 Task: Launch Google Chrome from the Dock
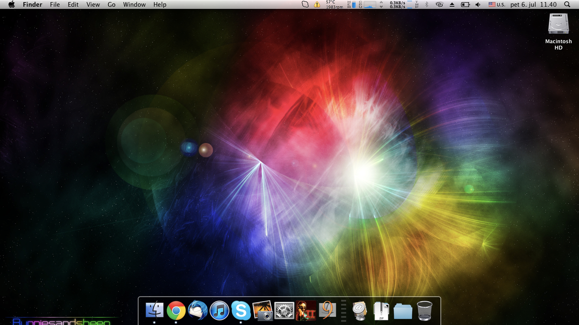176,310
